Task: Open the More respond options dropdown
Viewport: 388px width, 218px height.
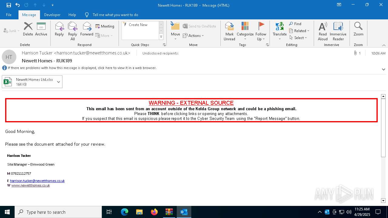Action: point(104,35)
